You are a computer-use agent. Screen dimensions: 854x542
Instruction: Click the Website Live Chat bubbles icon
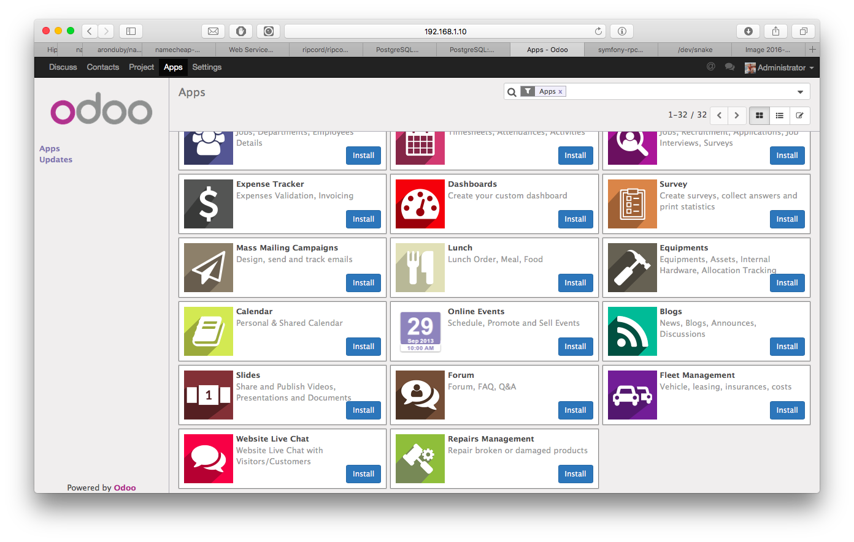coord(209,459)
